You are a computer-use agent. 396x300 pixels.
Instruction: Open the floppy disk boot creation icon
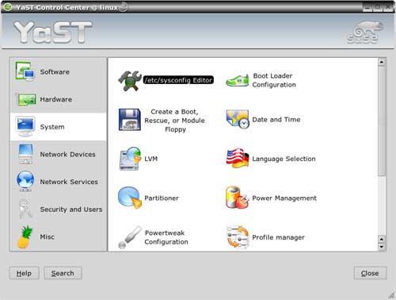click(x=129, y=120)
